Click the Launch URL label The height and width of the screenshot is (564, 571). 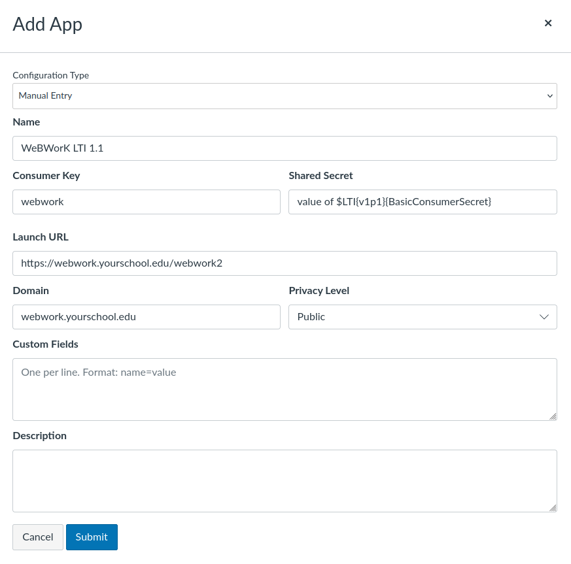tap(41, 237)
